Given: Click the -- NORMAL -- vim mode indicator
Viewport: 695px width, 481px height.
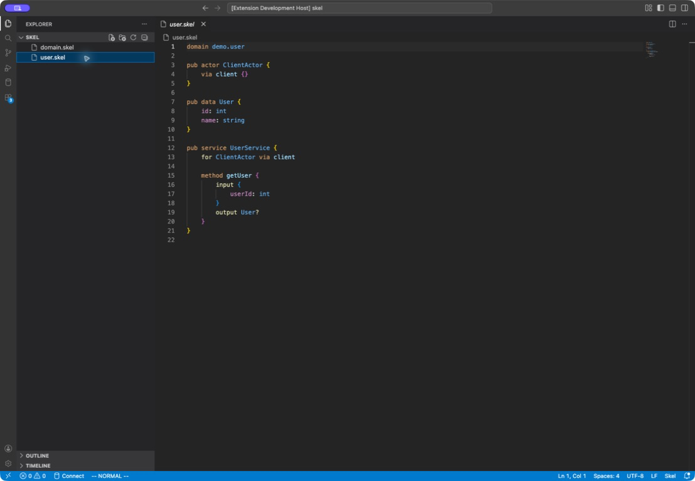Looking at the screenshot, I should [x=110, y=476].
